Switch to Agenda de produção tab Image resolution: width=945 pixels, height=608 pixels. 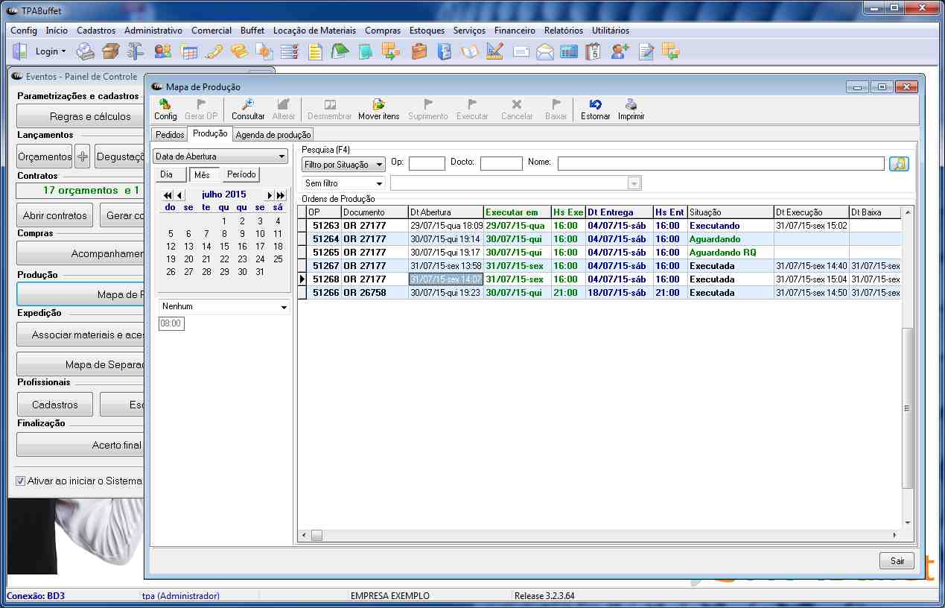(273, 135)
